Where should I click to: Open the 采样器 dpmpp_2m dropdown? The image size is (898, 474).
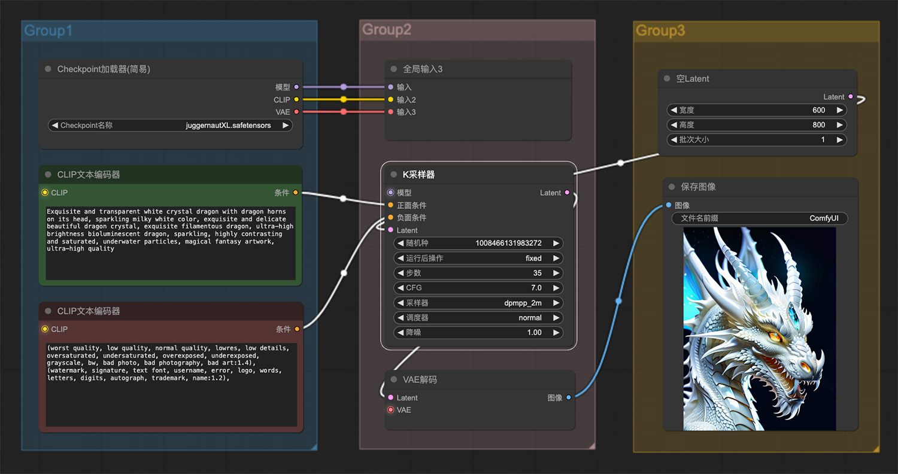pyautogui.click(x=478, y=303)
